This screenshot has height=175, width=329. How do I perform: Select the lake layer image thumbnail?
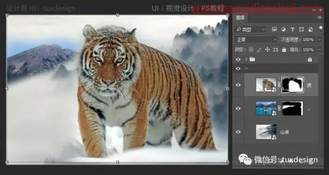[x=266, y=108]
